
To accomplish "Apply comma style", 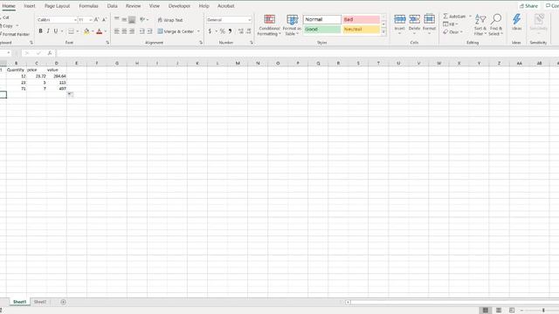I will (231, 31).
